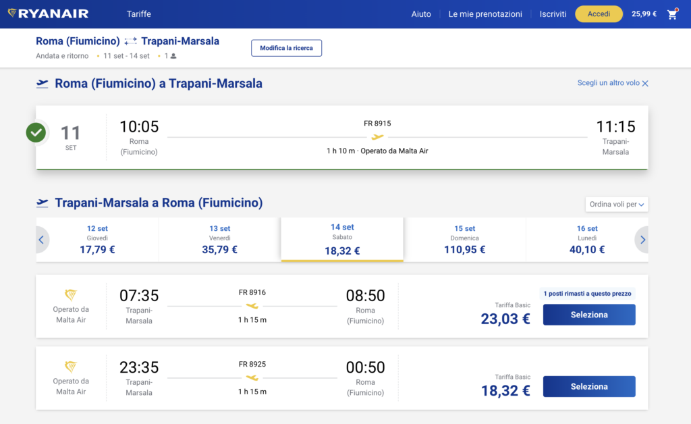
Task: Click the yellow plane icon under FR 8915
Action: tap(377, 137)
